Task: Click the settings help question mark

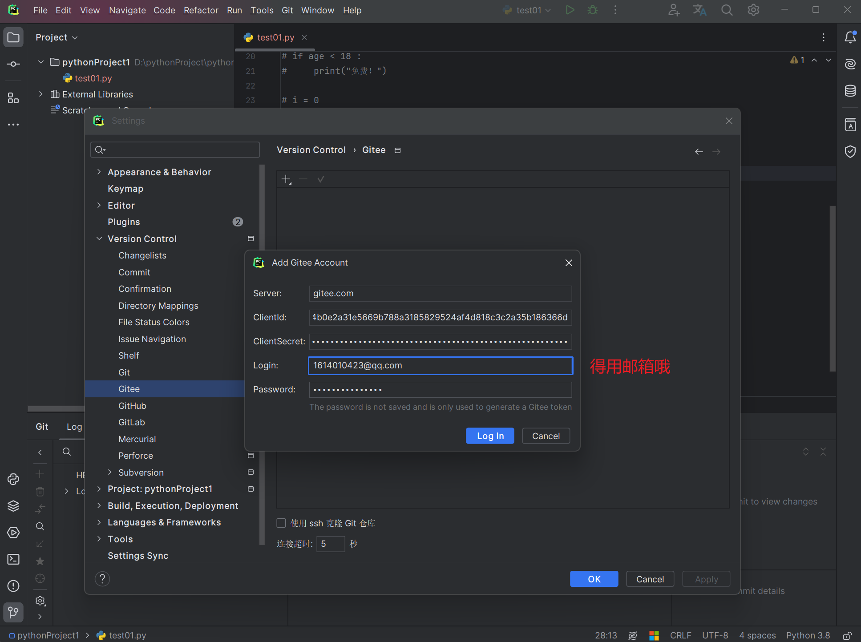Action: coord(102,579)
